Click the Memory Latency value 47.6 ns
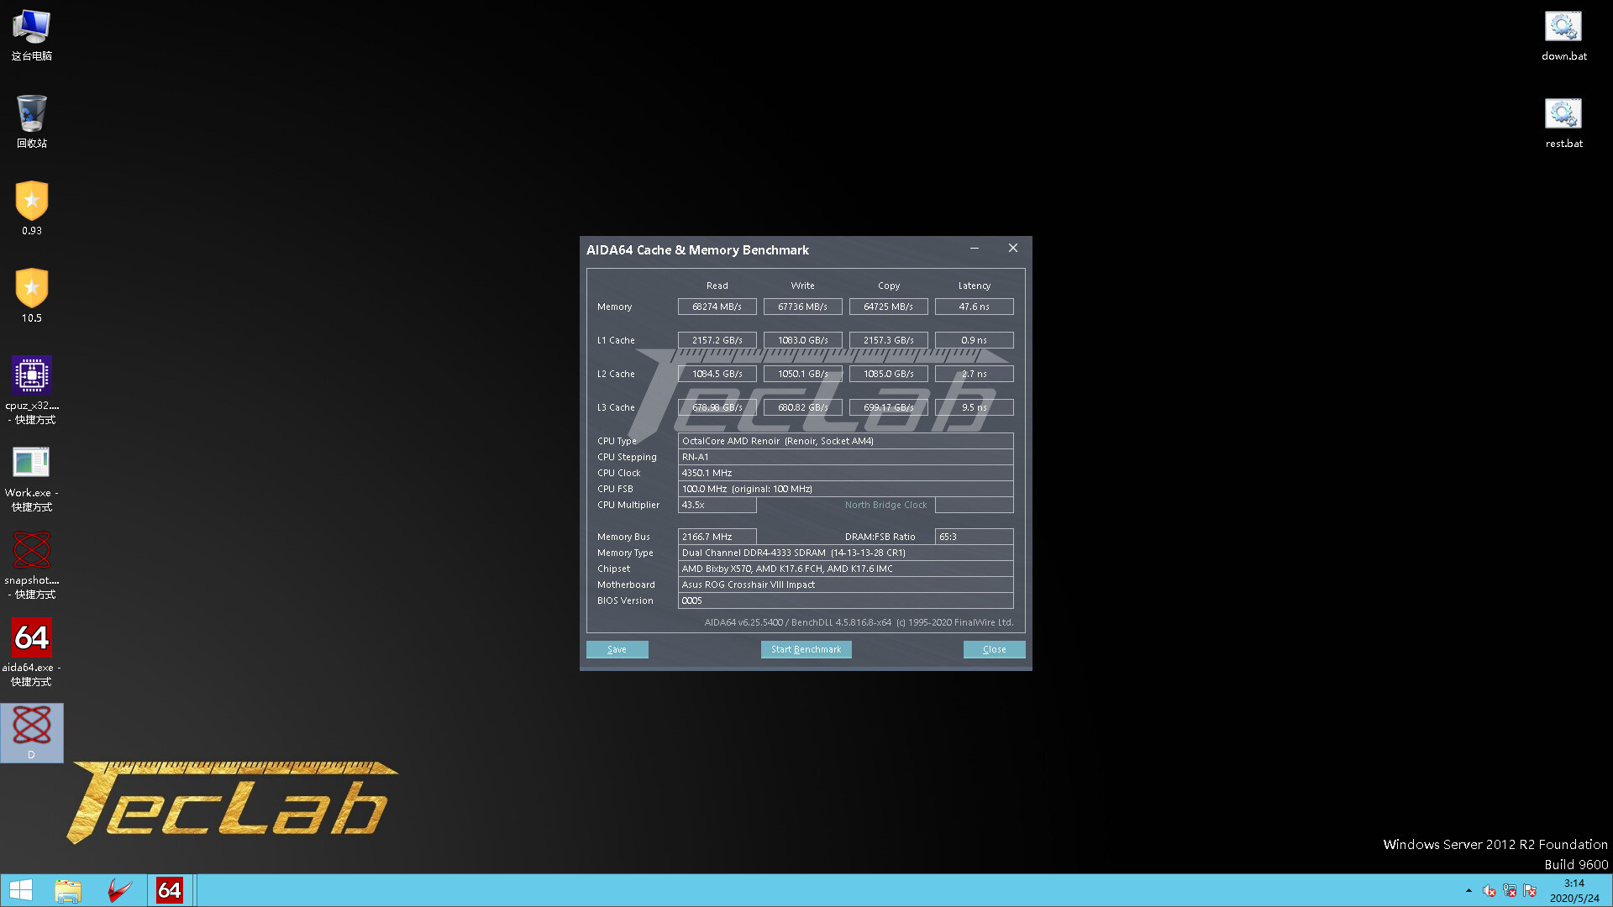Image resolution: width=1613 pixels, height=907 pixels. 974,307
